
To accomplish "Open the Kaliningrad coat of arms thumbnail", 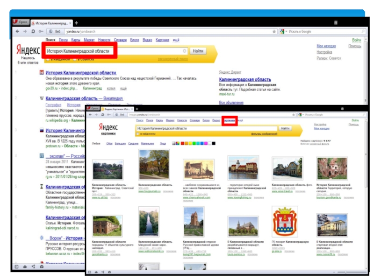I will coord(285,222).
